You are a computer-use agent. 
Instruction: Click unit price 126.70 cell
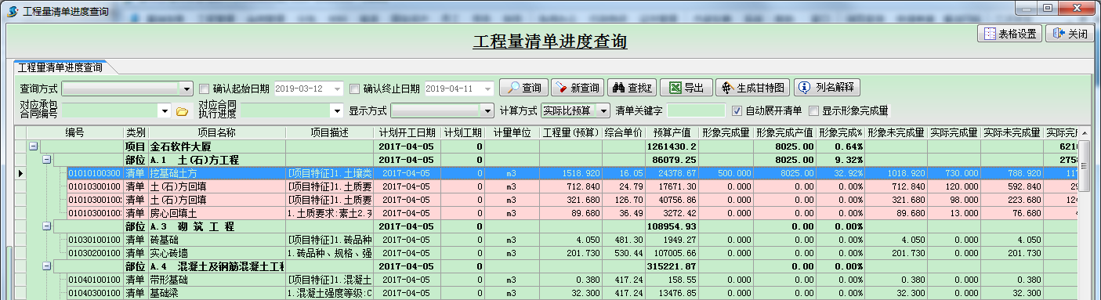coord(624,199)
